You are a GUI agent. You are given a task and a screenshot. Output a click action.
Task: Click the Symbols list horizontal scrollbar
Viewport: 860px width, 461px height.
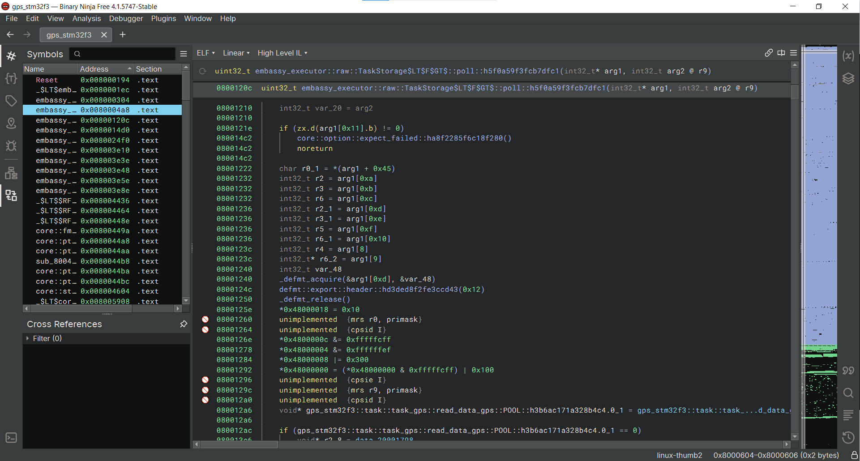click(102, 308)
